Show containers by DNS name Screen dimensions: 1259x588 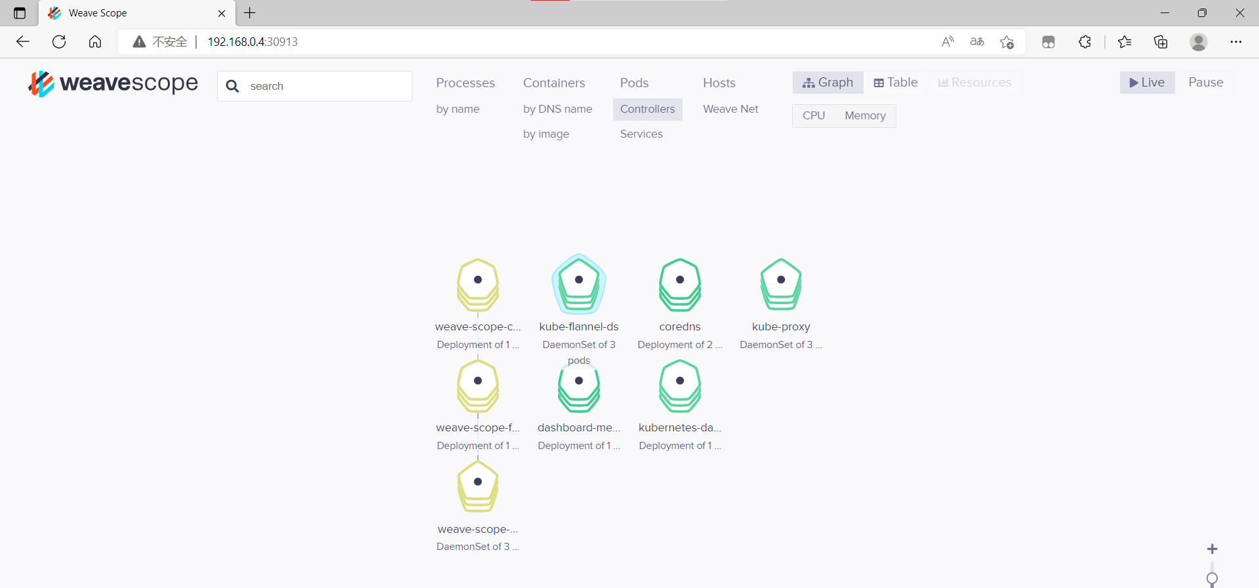pyautogui.click(x=557, y=109)
